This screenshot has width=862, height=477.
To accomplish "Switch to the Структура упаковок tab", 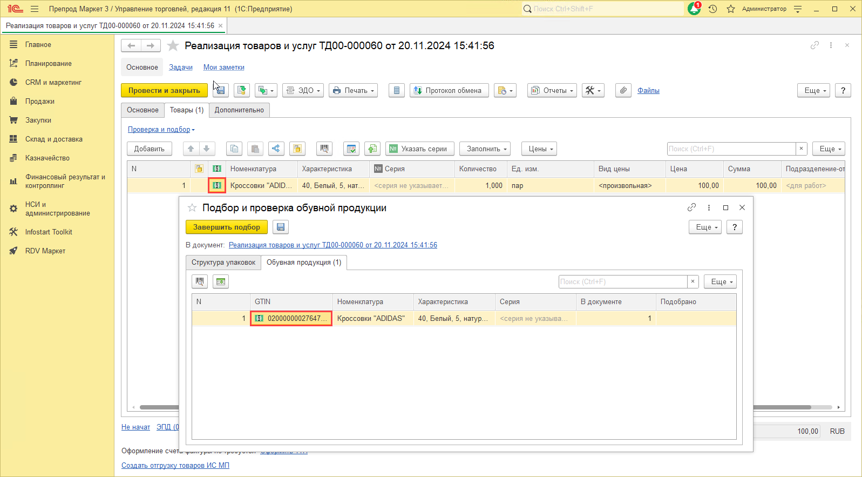I will [x=223, y=263].
